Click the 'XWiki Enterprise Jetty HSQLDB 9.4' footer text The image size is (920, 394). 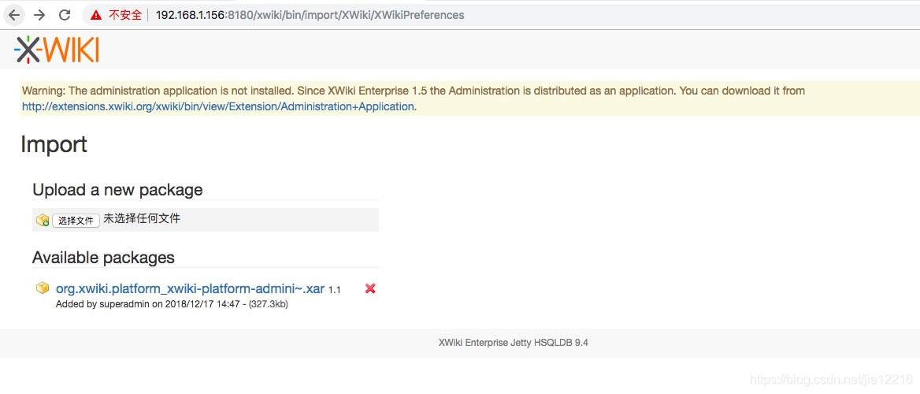tap(514, 343)
